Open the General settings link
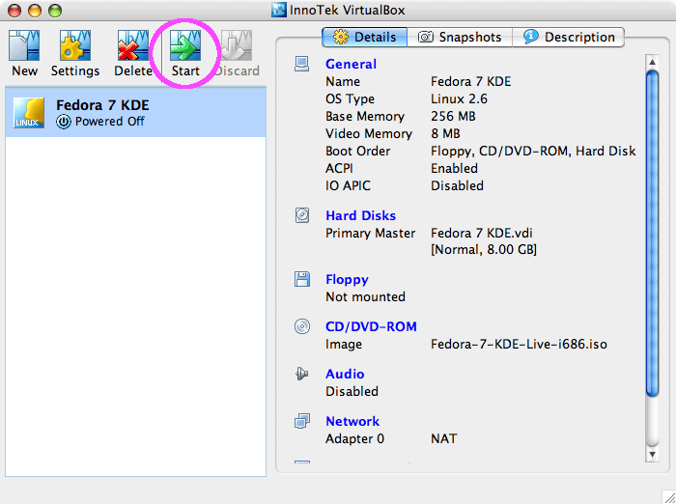 point(351,65)
